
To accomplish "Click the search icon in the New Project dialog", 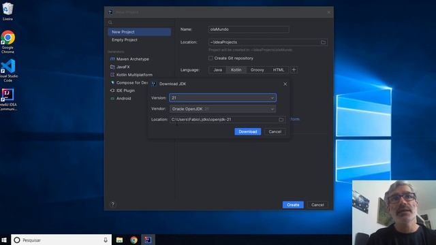I will pyautogui.click(x=110, y=22).
